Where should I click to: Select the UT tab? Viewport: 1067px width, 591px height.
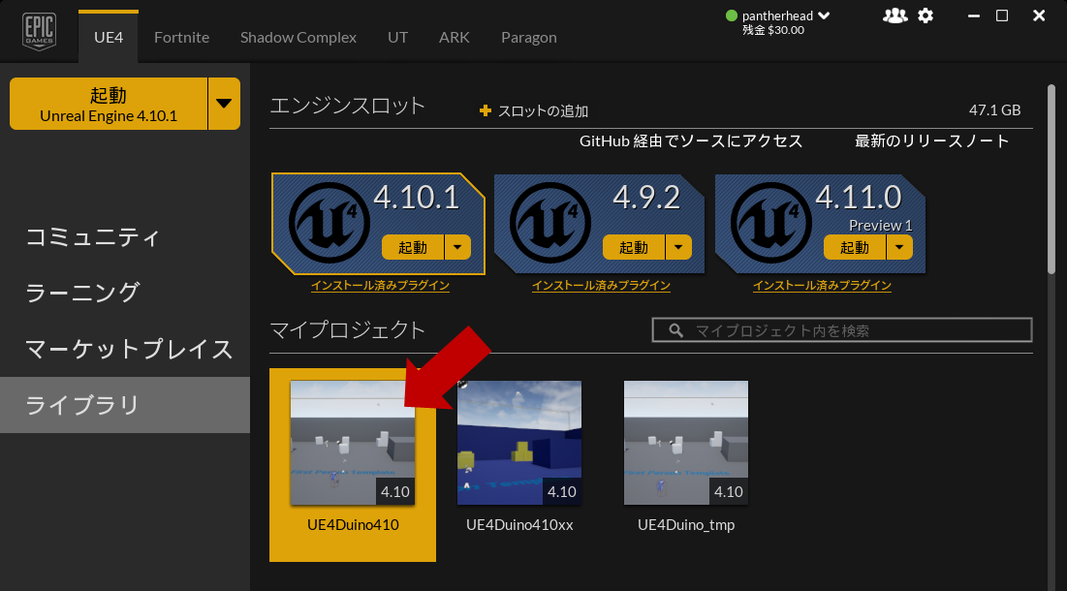click(x=397, y=38)
